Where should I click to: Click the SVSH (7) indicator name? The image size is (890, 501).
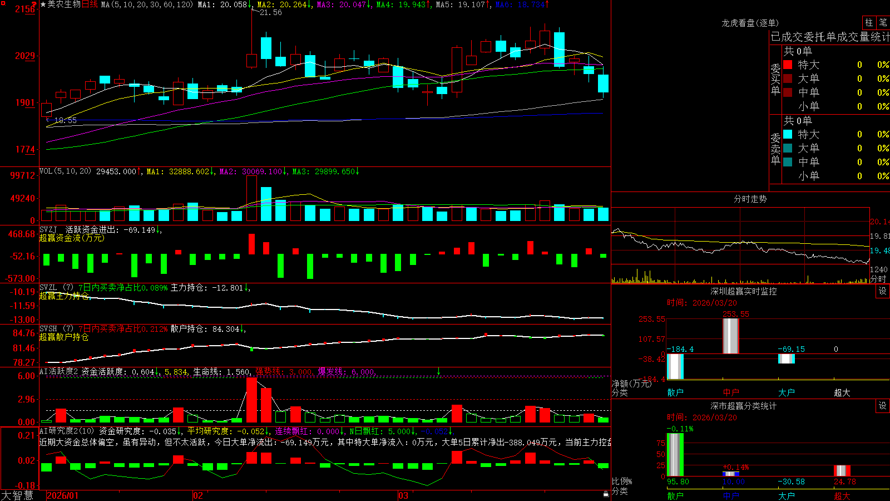click(56, 328)
